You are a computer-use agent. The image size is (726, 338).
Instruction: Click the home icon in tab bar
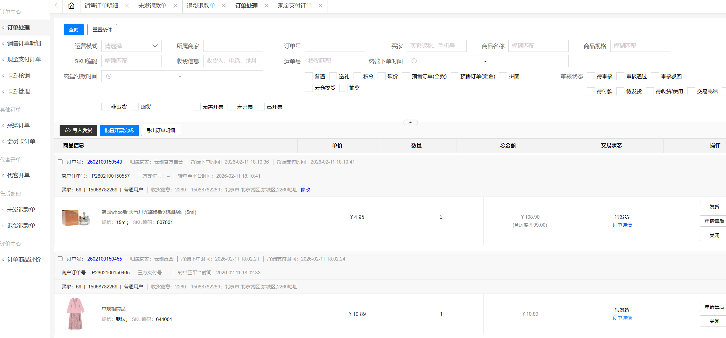[x=71, y=6]
